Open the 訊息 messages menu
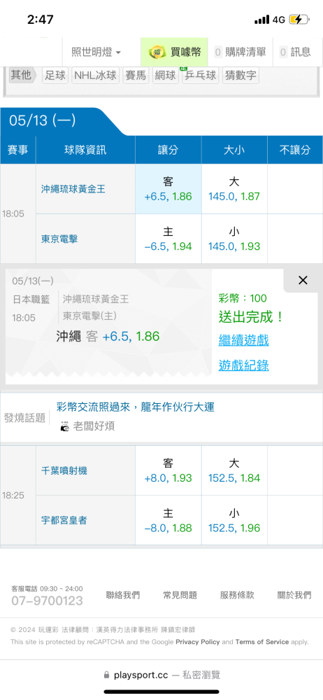The height and width of the screenshot is (700, 323). pos(295,52)
